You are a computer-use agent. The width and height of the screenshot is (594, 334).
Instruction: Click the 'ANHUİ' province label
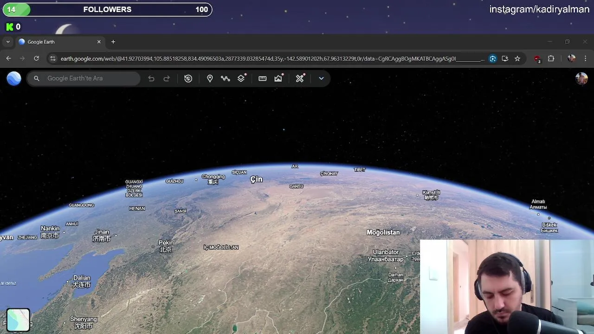point(72,224)
